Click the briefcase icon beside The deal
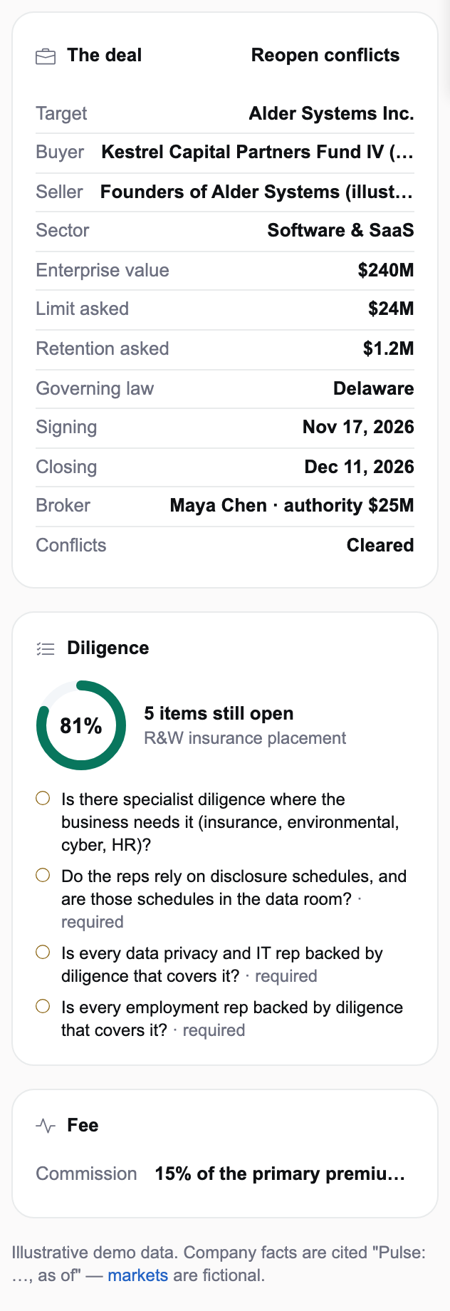450x1311 pixels. click(46, 56)
